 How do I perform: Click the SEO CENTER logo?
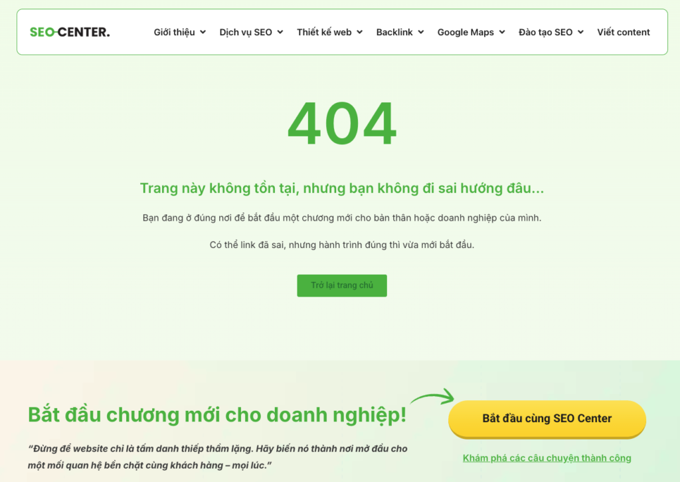click(x=69, y=31)
